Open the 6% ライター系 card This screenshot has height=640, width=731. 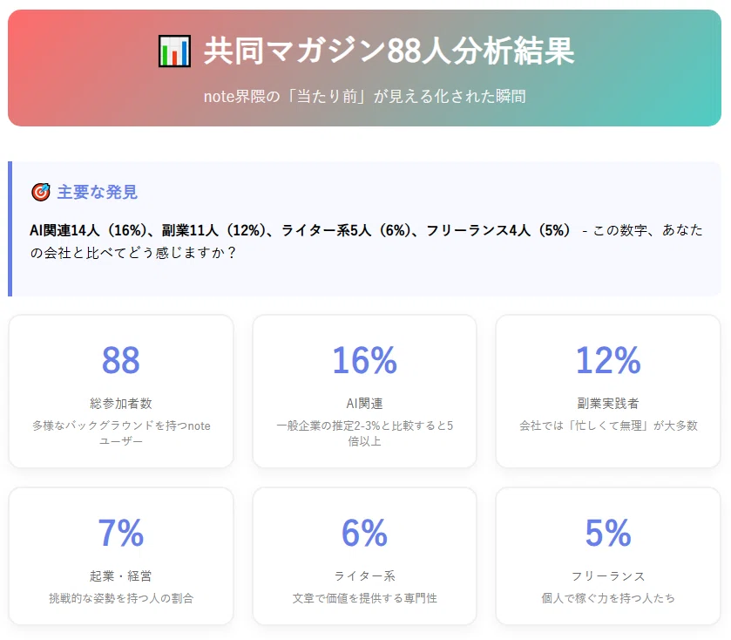(364, 556)
